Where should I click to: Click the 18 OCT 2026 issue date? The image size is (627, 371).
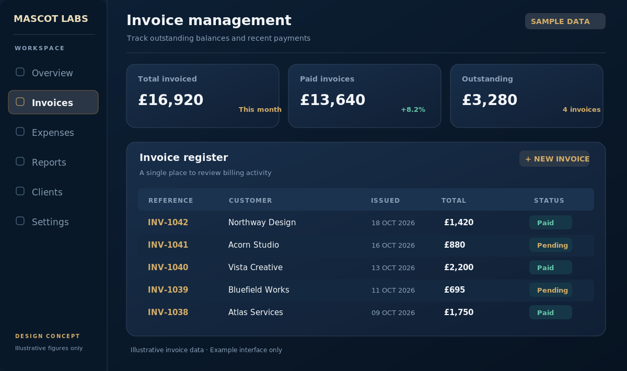[x=393, y=223]
